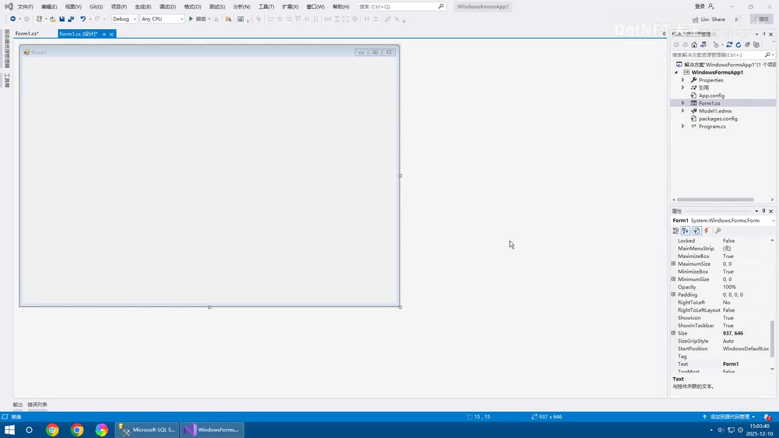Sort properties alphabetically
This screenshot has height=438, width=779.
pos(685,231)
